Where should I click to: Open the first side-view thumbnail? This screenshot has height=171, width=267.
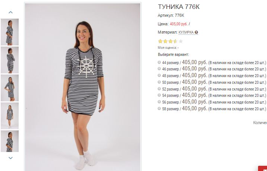pyautogui.click(x=10, y=32)
